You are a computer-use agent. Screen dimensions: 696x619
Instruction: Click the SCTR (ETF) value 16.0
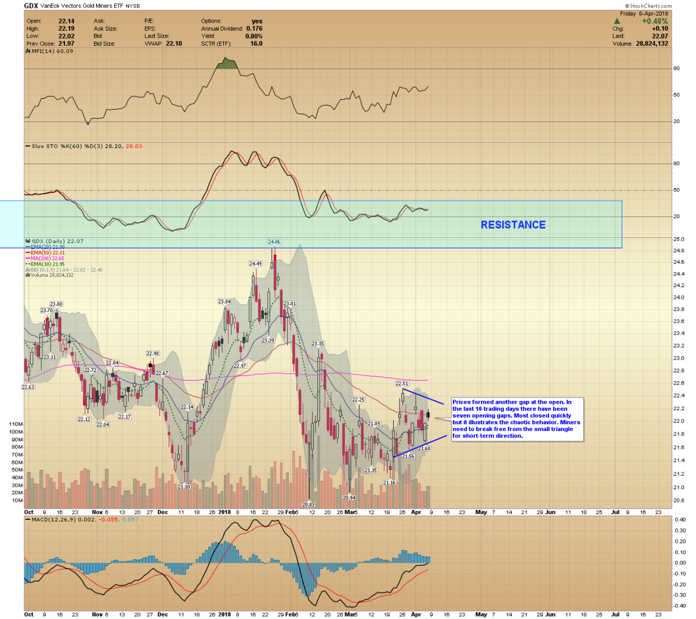coord(256,44)
